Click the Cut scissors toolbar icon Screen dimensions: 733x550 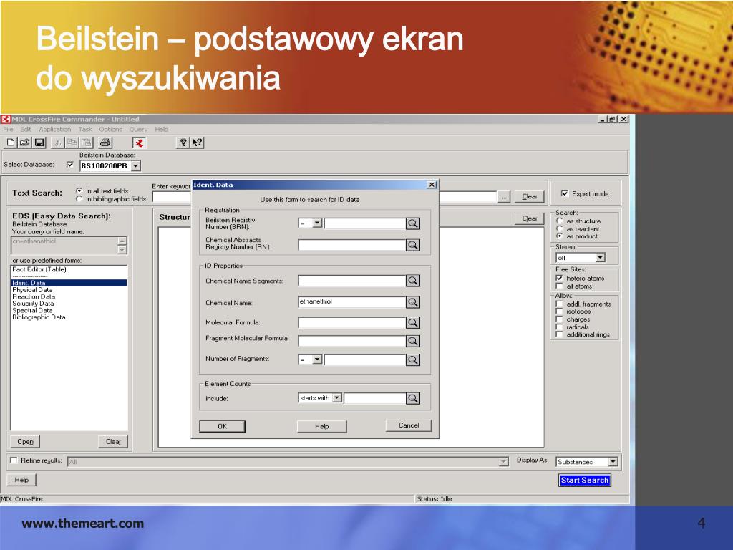[57, 143]
